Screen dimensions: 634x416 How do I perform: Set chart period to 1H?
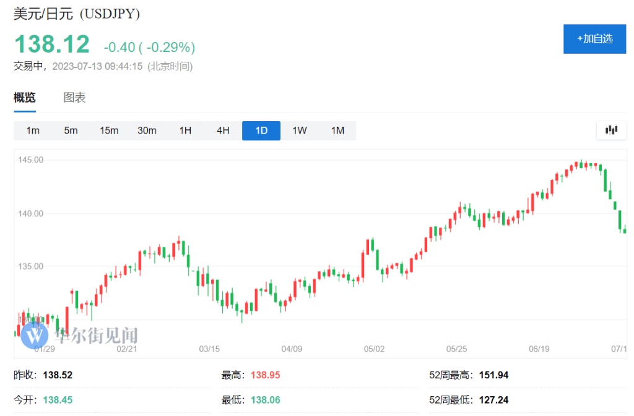[x=185, y=130]
